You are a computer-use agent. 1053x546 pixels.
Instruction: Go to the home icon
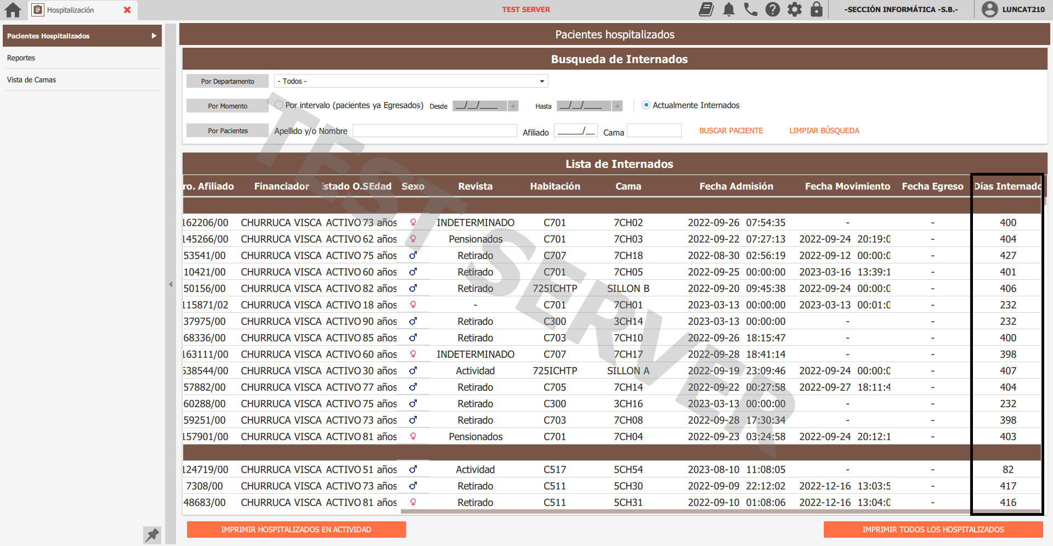[x=13, y=10]
